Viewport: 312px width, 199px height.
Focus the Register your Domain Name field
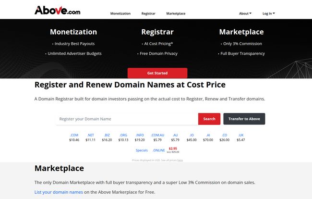pos(127,119)
